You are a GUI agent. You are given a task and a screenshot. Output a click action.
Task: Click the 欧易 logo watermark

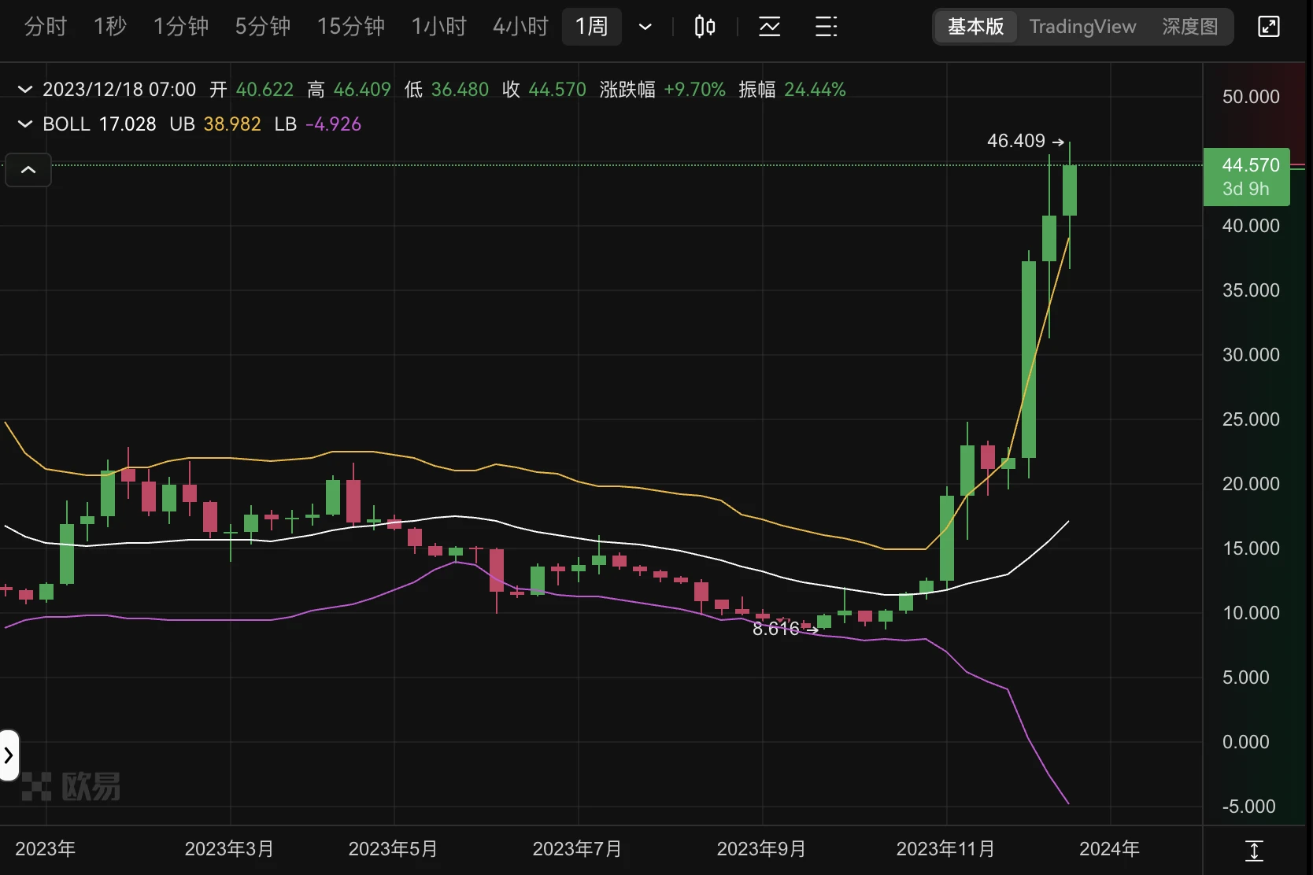coord(71,786)
